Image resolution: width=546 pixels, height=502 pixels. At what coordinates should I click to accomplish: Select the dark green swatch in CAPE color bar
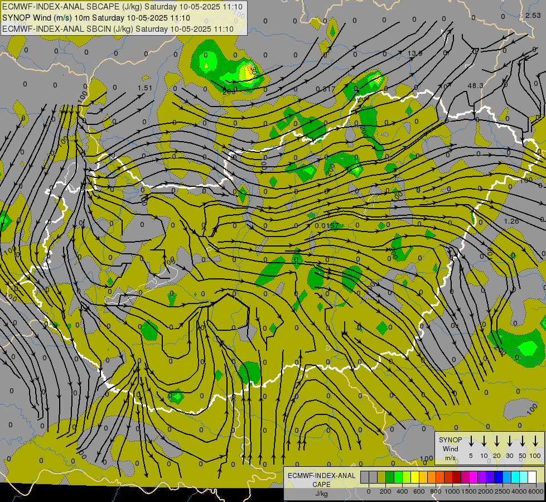pyautogui.click(x=390, y=477)
